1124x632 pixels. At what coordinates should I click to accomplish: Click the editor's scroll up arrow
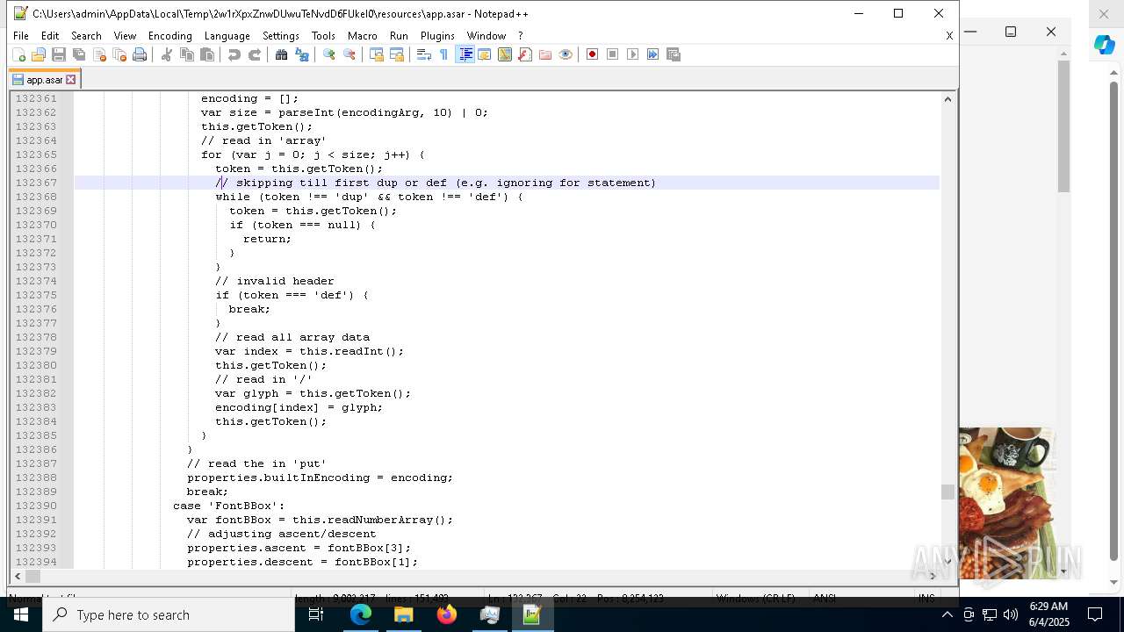(x=947, y=98)
